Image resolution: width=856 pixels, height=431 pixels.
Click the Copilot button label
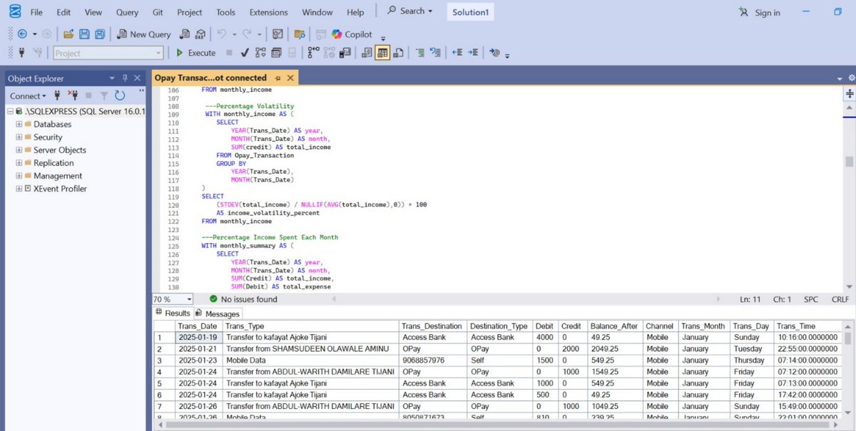pos(358,34)
